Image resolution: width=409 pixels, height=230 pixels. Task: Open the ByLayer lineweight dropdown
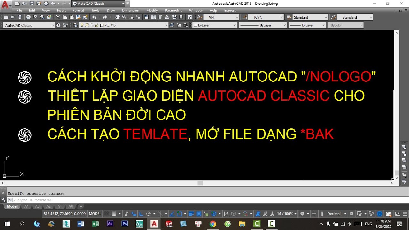point(307,25)
